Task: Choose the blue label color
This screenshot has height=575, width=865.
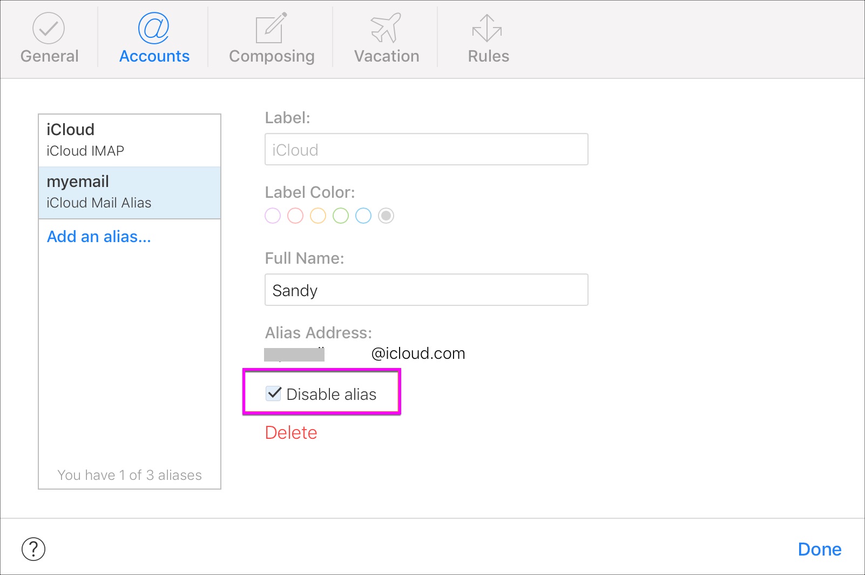Action: (363, 216)
